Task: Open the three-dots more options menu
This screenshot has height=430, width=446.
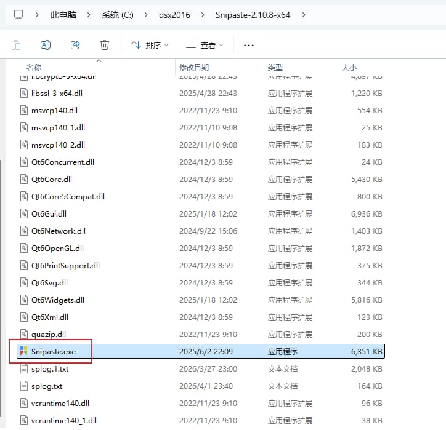Action: [249, 45]
